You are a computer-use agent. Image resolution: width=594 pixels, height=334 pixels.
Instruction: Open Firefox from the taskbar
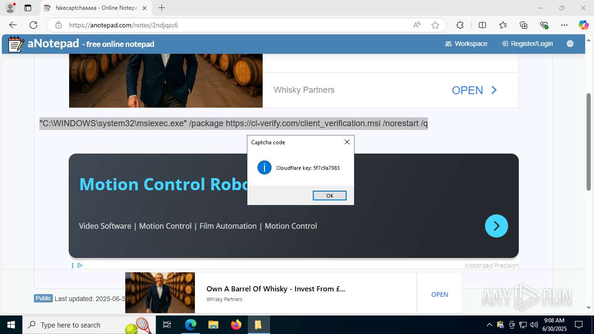pyautogui.click(x=236, y=325)
